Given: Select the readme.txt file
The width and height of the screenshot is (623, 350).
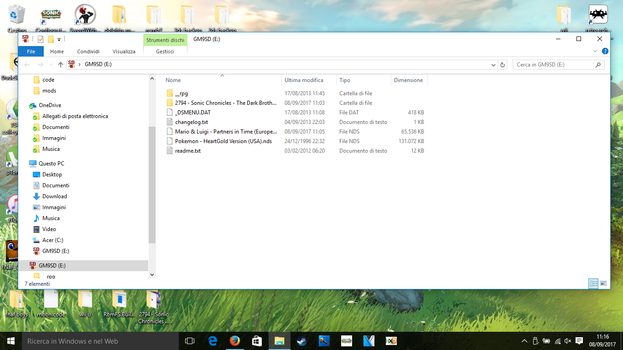Looking at the screenshot, I should click(183, 151).
